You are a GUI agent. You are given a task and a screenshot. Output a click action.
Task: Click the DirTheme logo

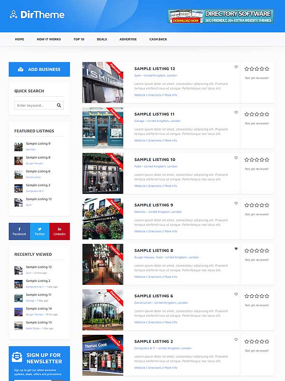[37, 14]
